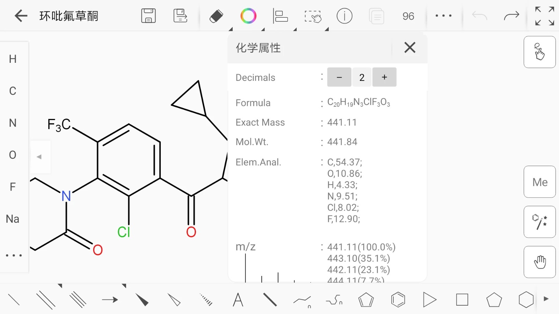559x314 pixels.
Task: Select the wedge bond tool
Action: (142, 300)
